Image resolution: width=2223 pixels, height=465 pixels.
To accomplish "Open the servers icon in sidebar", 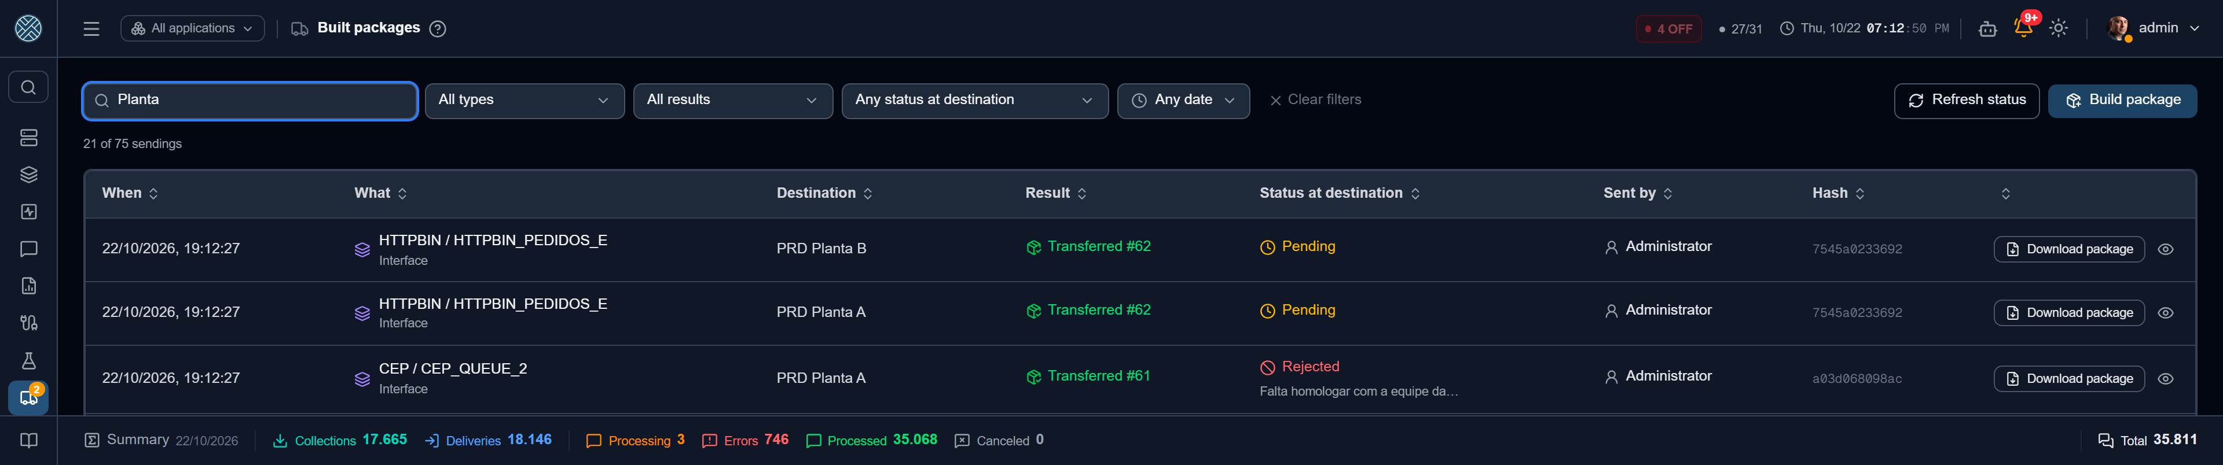I will click(28, 138).
